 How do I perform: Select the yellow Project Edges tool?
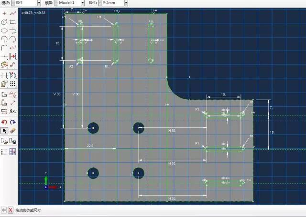point(4,64)
